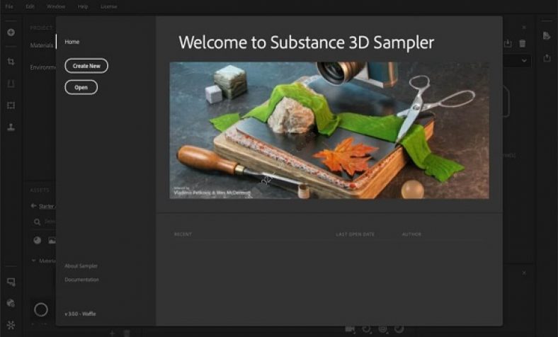This screenshot has width=558, height=337.
Task: Open the Edit menu
Action: pyautogui.click(x=30, y=6)
